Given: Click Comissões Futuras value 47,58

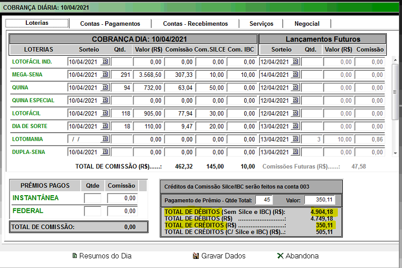Looking at the screenshot, I should (x=359, y=166).
